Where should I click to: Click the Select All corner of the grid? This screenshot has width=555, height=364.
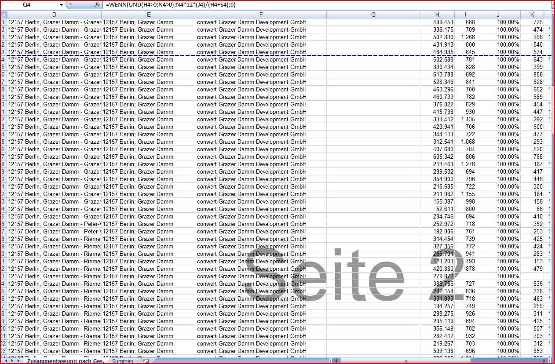3,15
